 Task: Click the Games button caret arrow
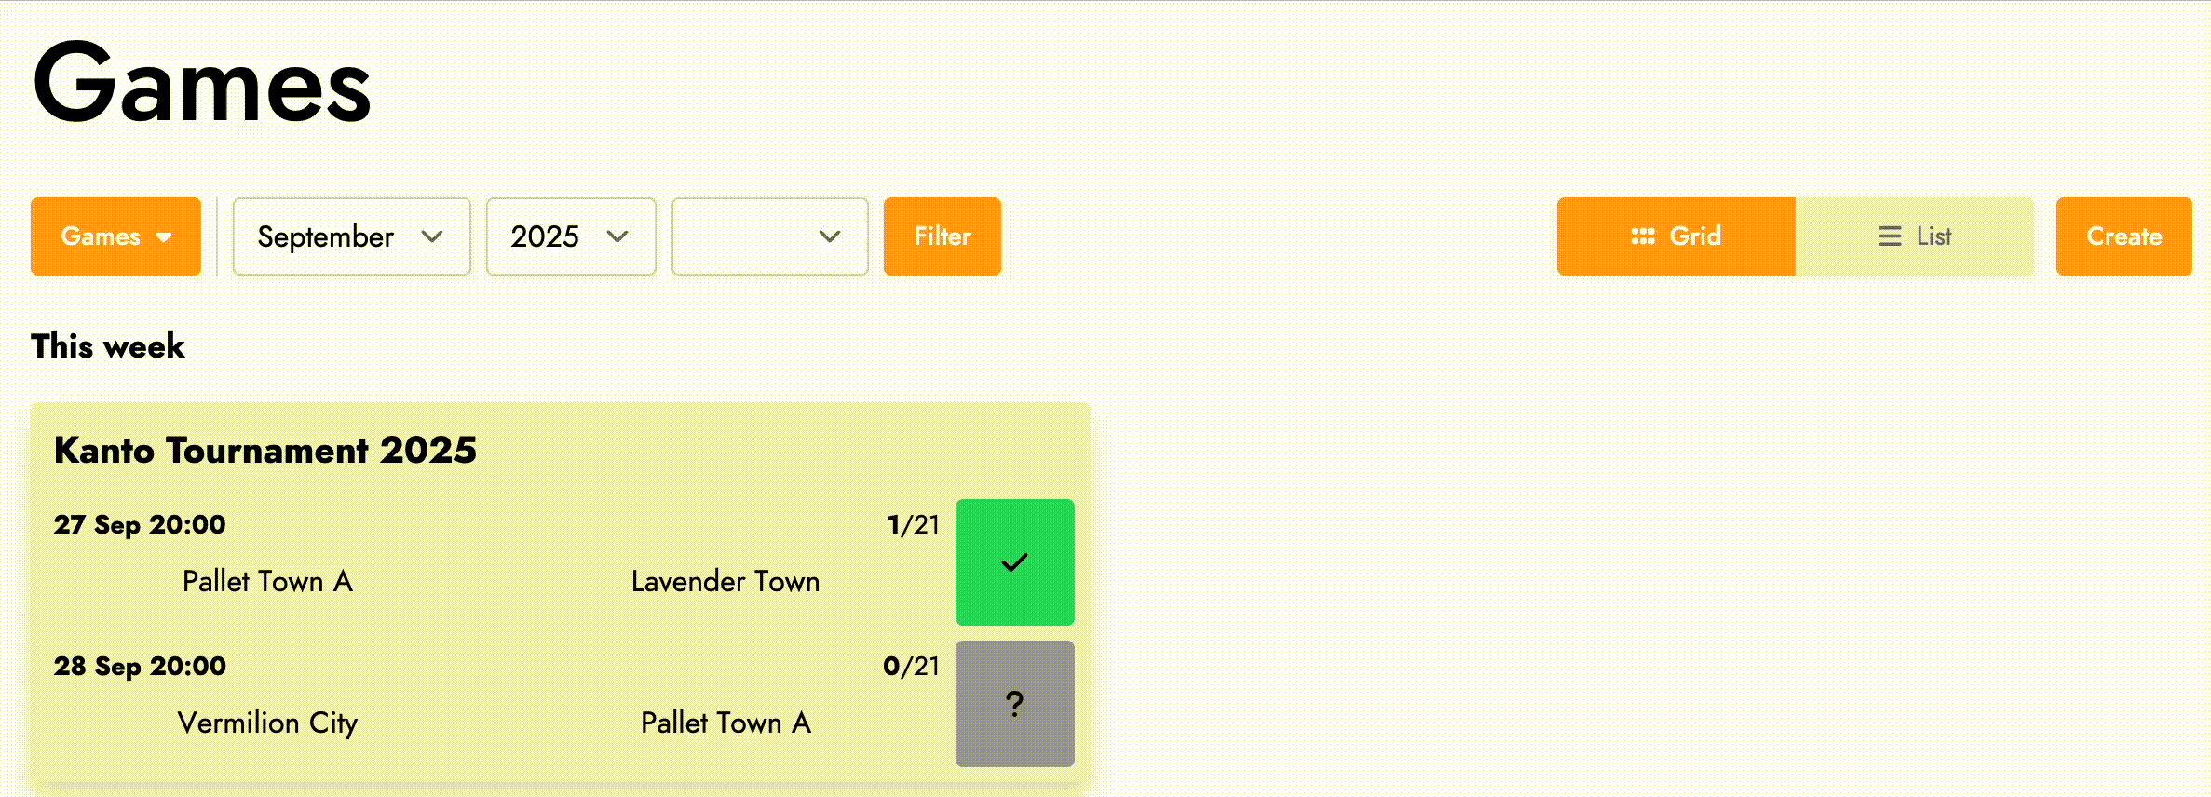(x=164, y=237)
